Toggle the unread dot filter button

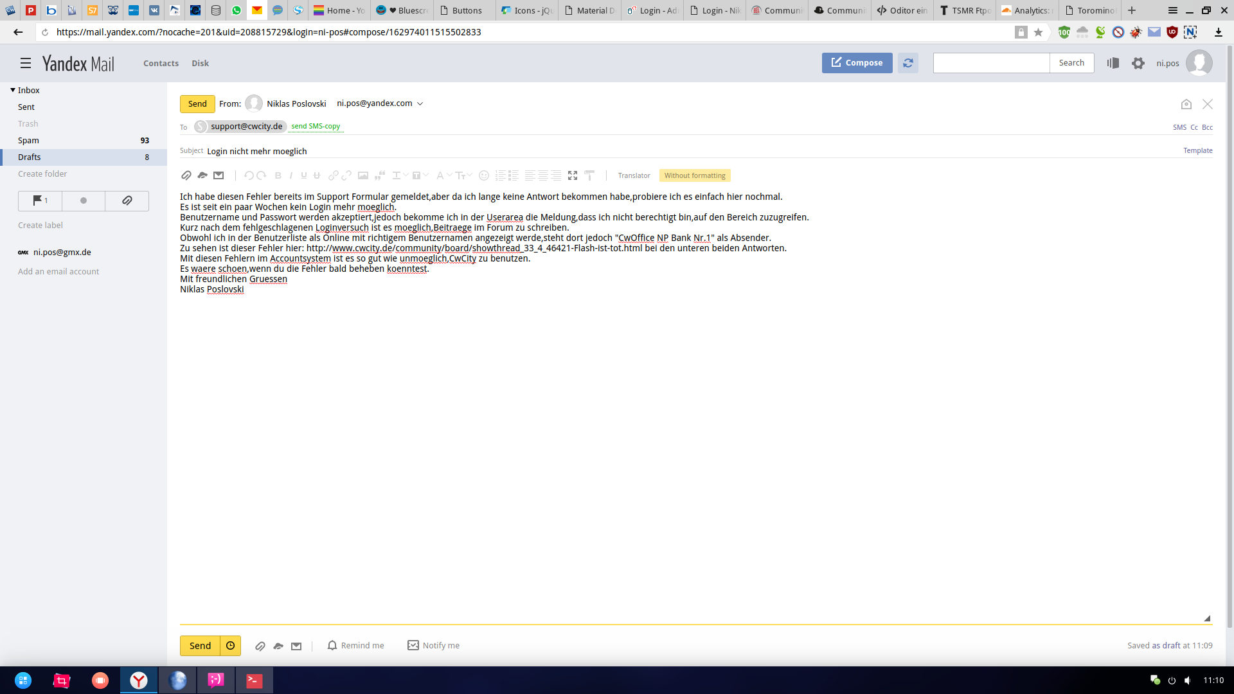pos(83,201)
